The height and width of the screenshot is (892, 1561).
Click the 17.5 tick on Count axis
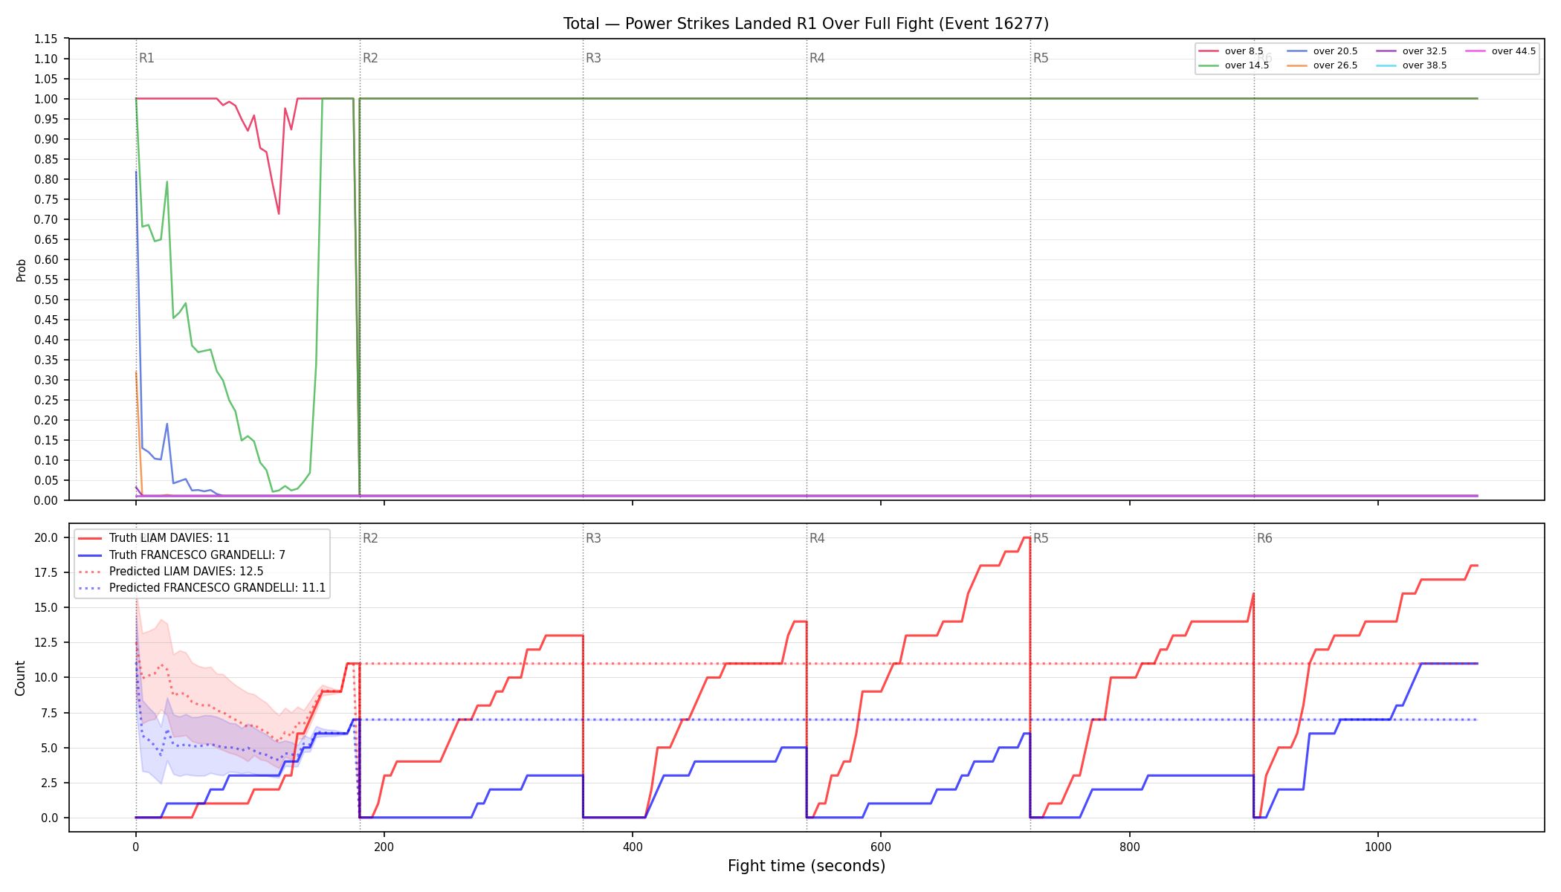point(46,572)
